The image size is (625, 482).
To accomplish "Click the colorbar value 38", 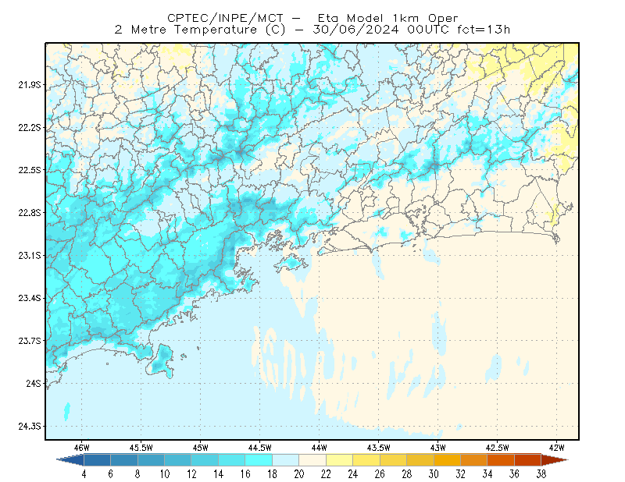I will point(541,474).
